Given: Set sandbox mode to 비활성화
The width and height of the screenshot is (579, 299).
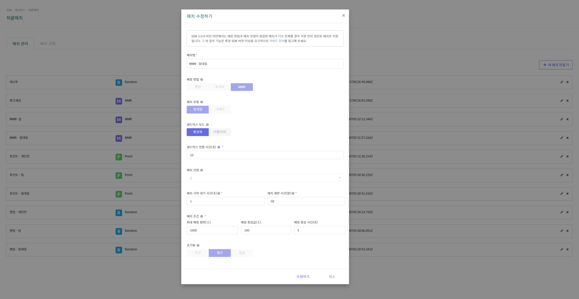Looking at the screenshot, I should 220,132.
